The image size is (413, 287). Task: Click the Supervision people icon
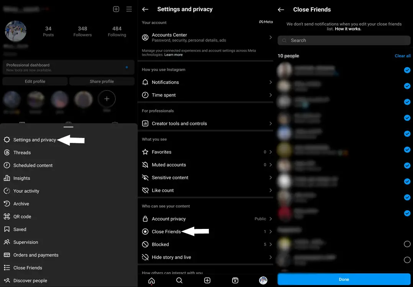(x=7, y=242)
